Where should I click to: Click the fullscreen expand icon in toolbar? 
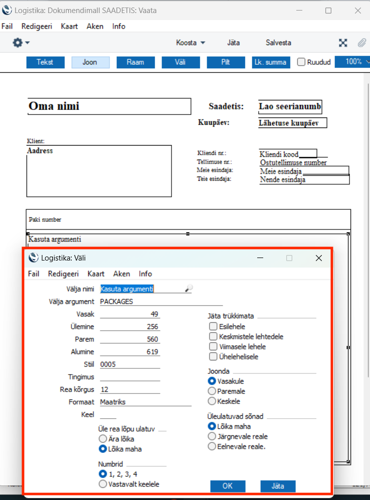(343, 43)
